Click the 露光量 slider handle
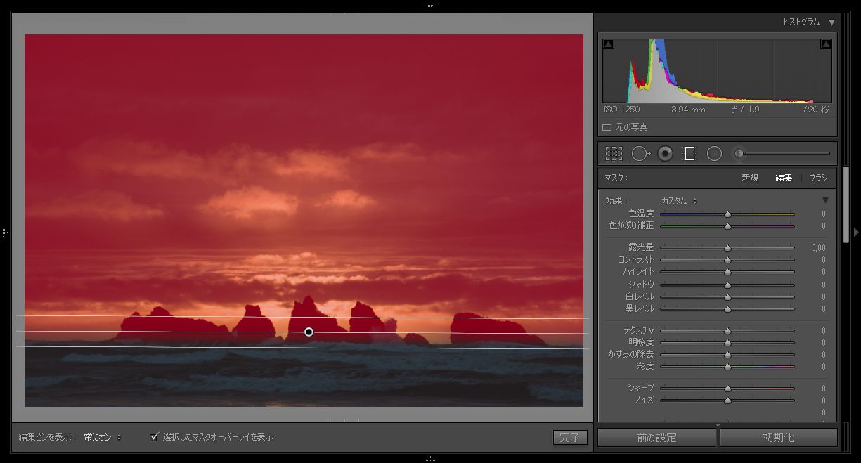 pyautogui.click(x=727, y=248)
